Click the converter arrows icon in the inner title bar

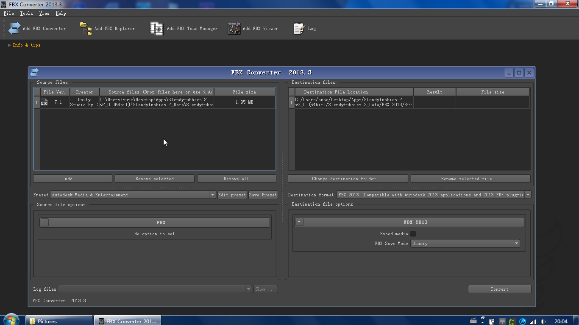coord(34,72)
